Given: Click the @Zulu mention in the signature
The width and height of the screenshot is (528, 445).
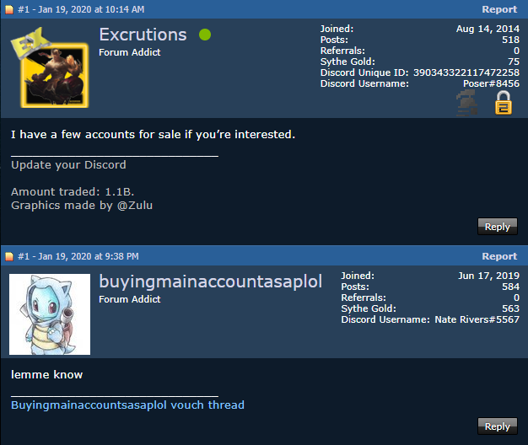Looking at the screenshot, I should [x=135, y=205].
